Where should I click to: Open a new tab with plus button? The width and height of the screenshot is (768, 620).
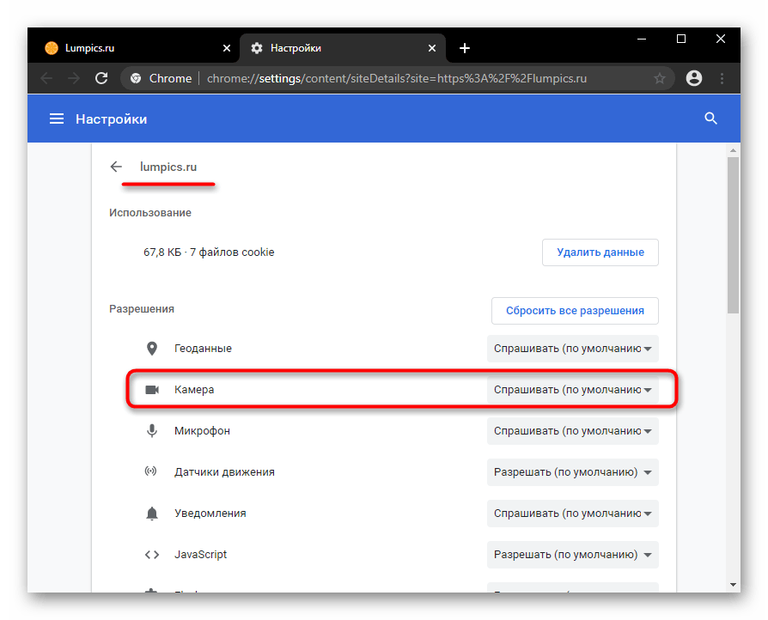point(465,48)
